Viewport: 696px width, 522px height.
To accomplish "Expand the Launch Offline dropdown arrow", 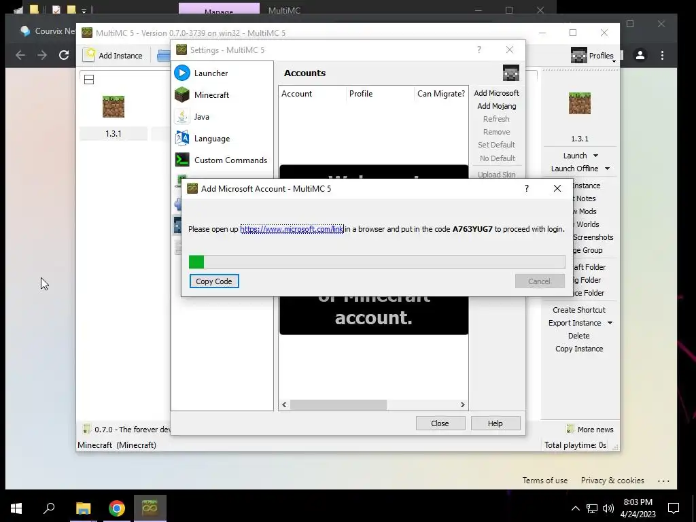I will 607,169.
